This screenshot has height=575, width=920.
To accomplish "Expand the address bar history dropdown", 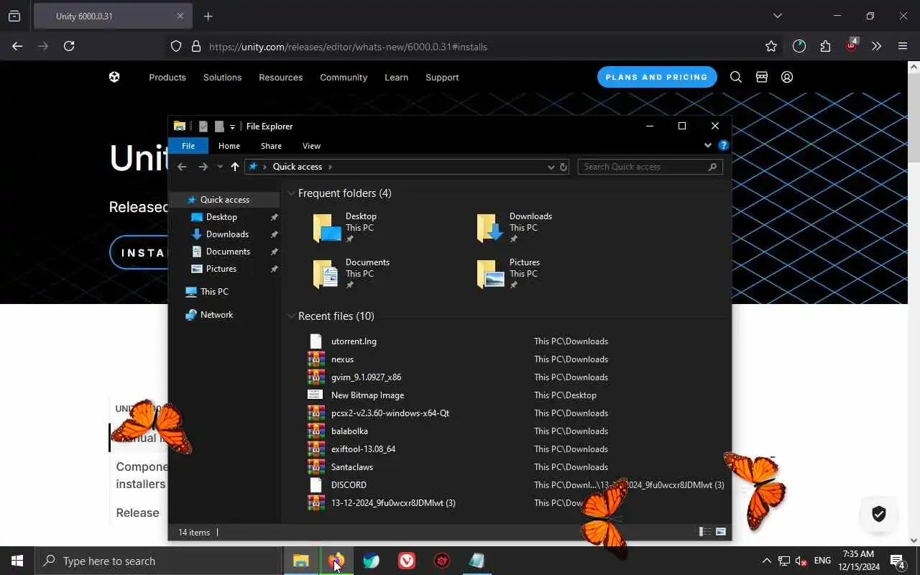I will [551, 167].
